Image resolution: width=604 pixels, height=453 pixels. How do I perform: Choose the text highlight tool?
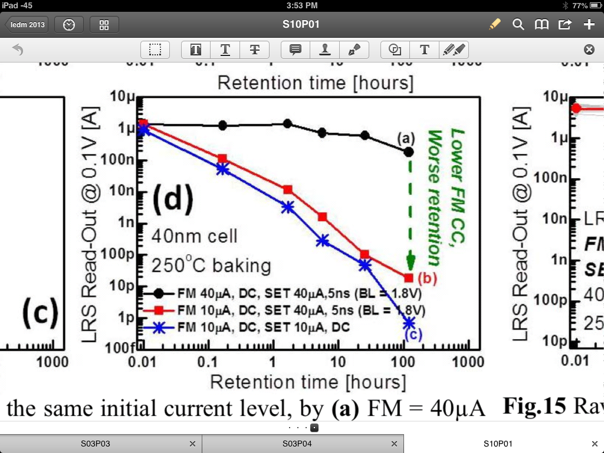click(196, 50)
